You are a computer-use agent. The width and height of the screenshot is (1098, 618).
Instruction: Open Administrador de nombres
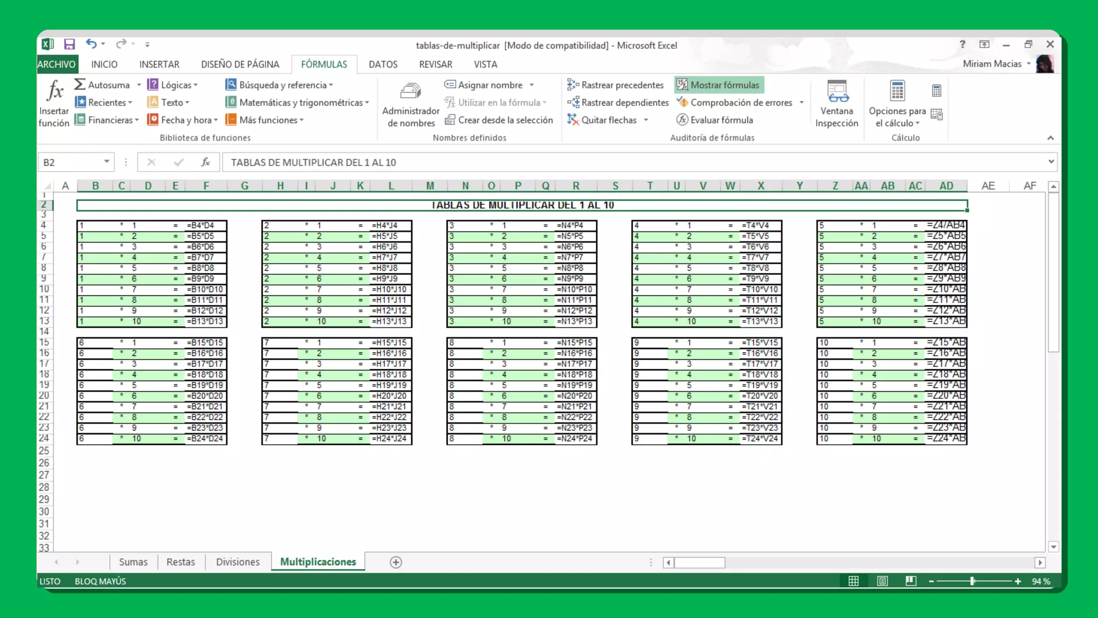[x=411, y=105]
